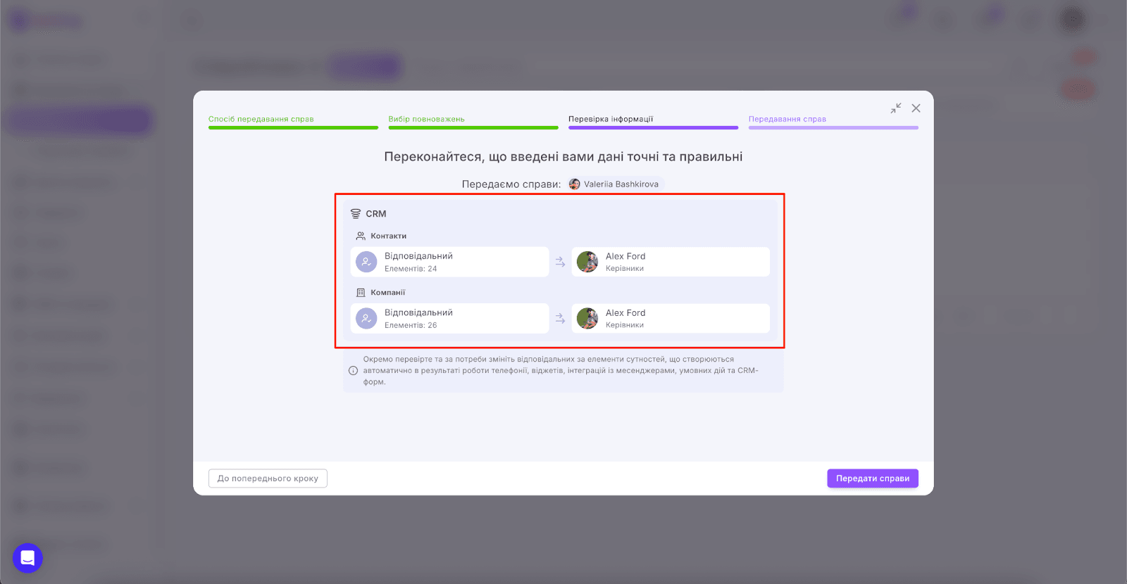Click transfer arrow icon in Компанії row

[x=560, y=318]
